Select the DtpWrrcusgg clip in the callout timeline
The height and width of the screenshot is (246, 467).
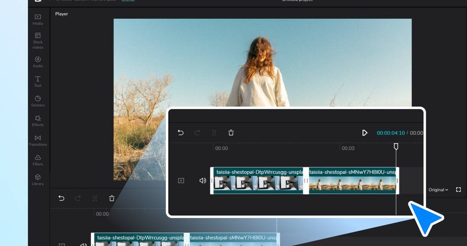coord(258,181)
